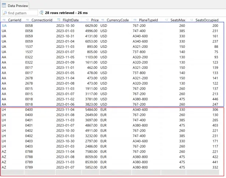This screenshot has width=226, height=178.
Task: Open the Data Preview tab
Action: tap(15, 6)
